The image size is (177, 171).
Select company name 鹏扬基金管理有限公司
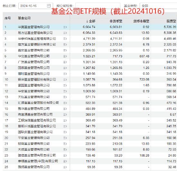[x=34, y=167]
